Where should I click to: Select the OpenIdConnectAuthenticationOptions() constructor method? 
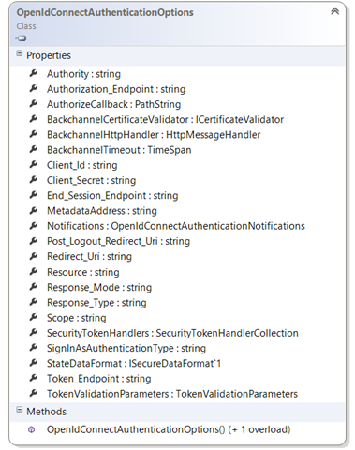[x=169, y=429]
